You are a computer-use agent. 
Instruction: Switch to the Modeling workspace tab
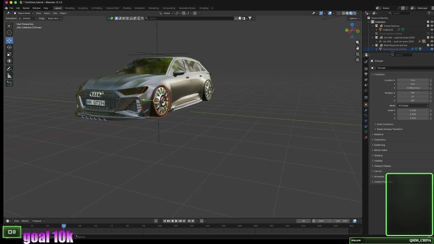[x=70, y=8]
